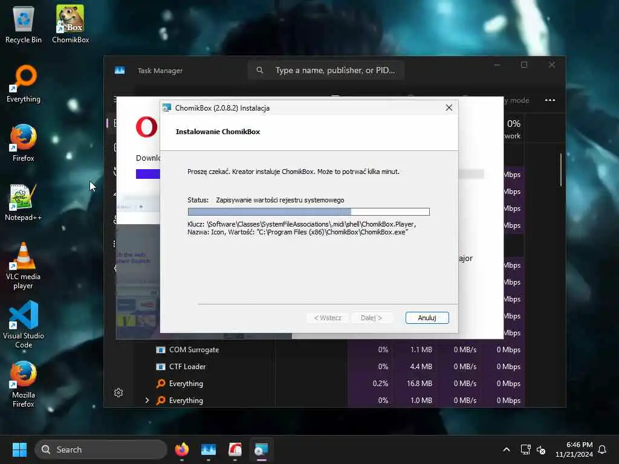Click the installation progress bar
The image size is (619, 464).
[x=309, y=212]
